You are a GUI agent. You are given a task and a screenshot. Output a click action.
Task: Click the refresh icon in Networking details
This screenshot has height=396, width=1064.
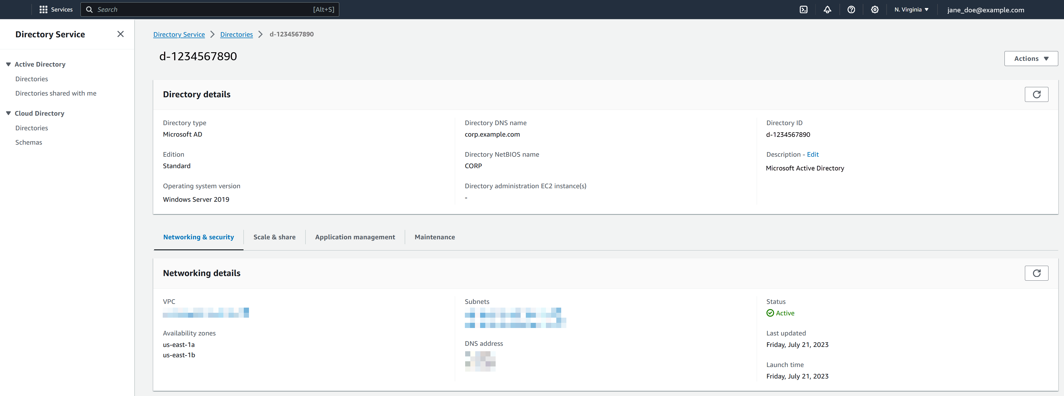(x=1036, y=273)
